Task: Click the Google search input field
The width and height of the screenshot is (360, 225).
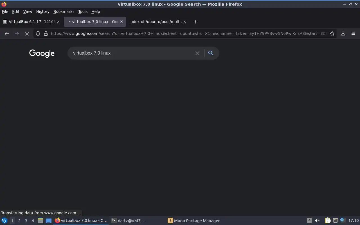Action: [x=132, y=53]
